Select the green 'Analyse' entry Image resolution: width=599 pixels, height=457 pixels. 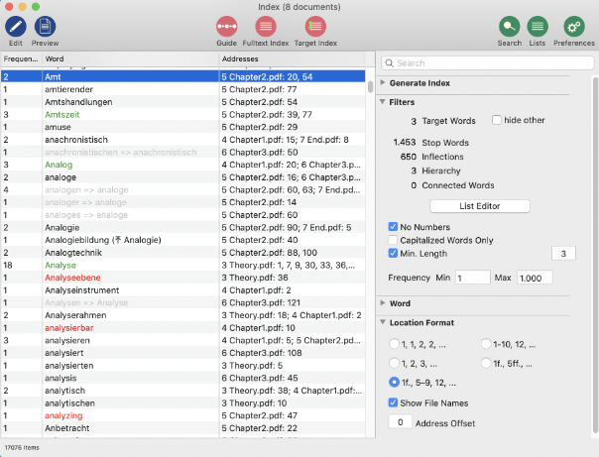tap(60, 265)
